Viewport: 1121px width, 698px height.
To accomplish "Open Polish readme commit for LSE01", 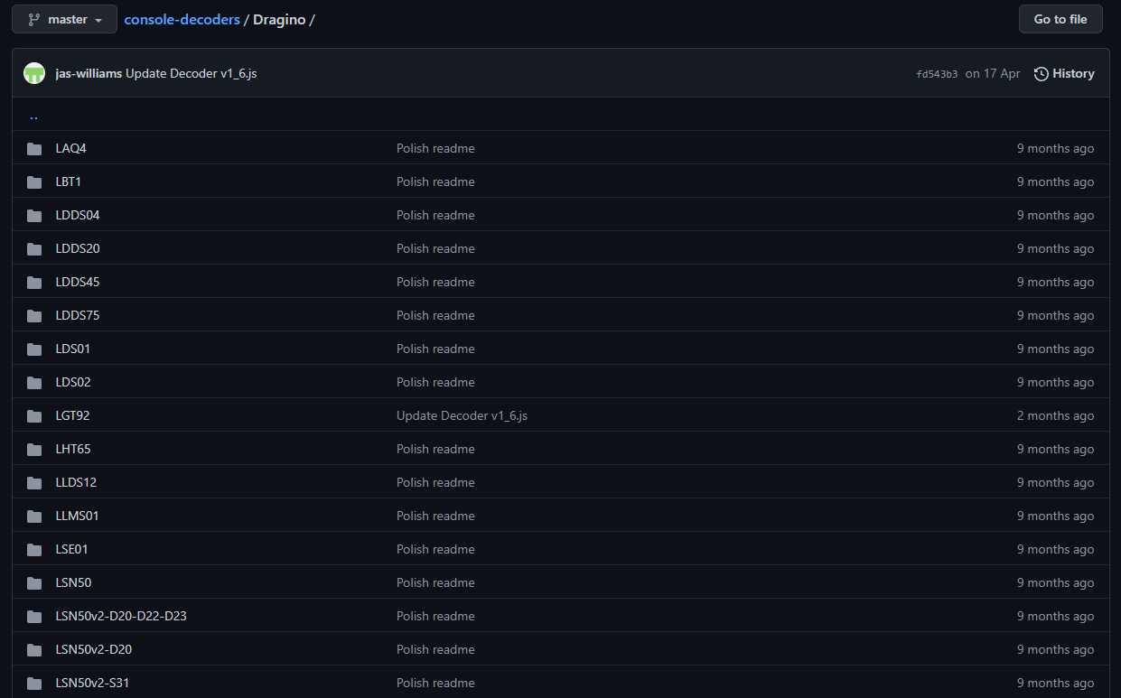I will tap(435, 549).
